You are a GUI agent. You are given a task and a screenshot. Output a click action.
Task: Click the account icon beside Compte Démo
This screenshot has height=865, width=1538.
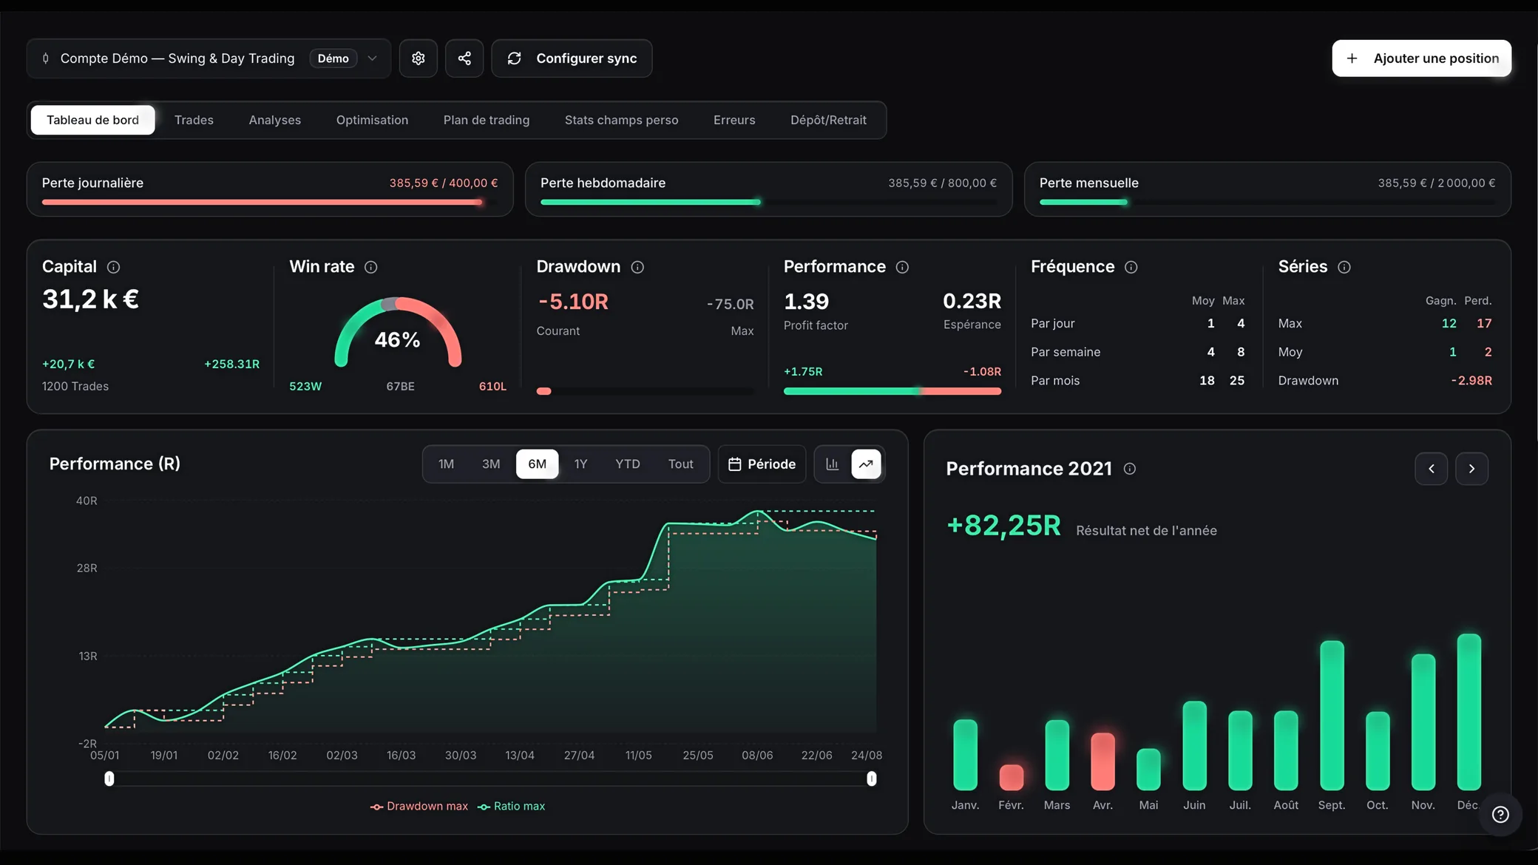pyautogui.click(x=46, y=58)
